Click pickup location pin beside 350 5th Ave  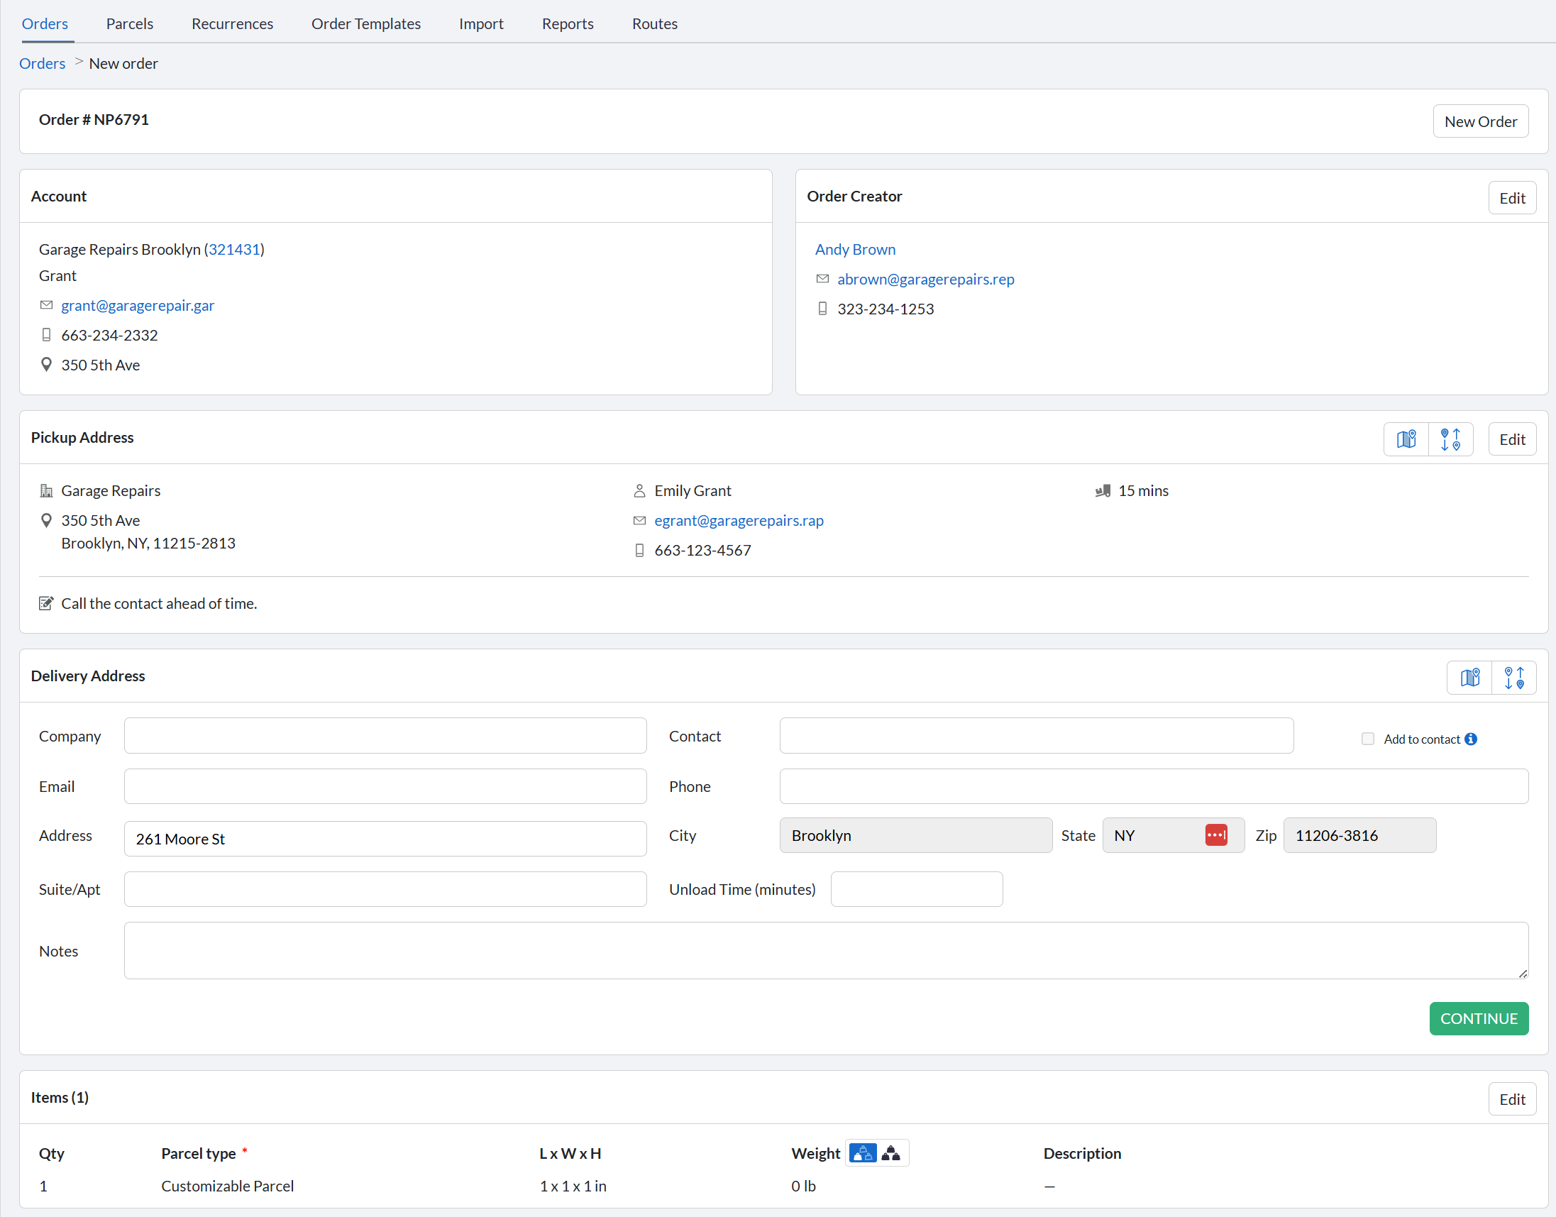46,520
